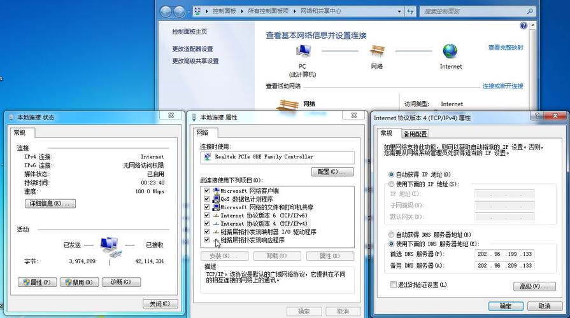
Task: Click the search magnifier icon in Control Panel
Action: tap(529, 11)
